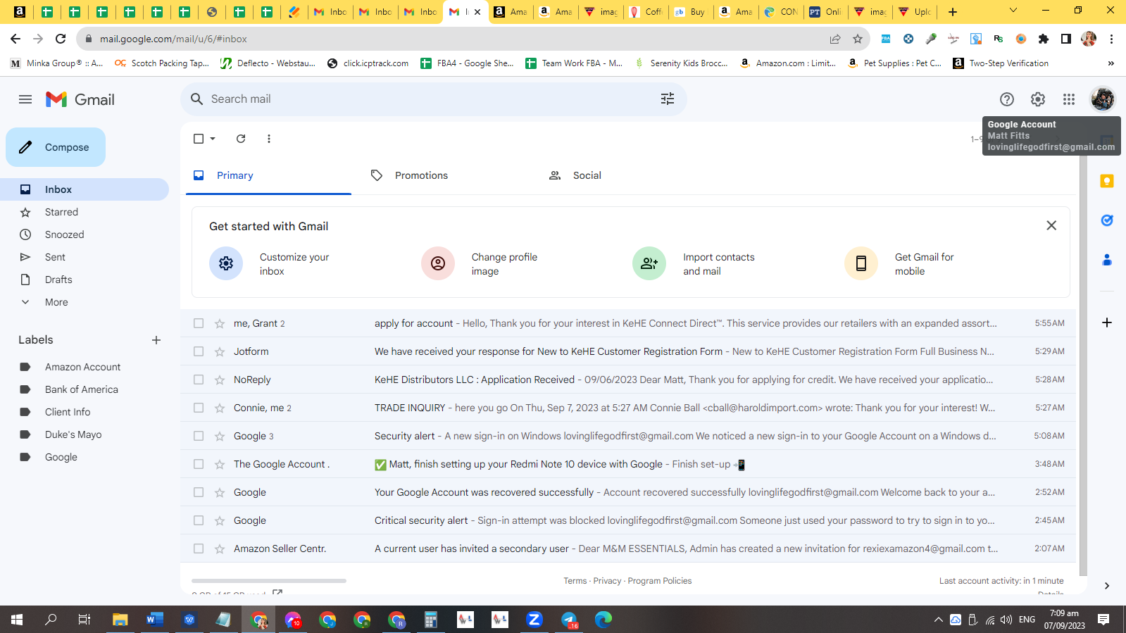Open the Terms link
The height and width of the screenshot is (633, 1126).
(575, 581)
